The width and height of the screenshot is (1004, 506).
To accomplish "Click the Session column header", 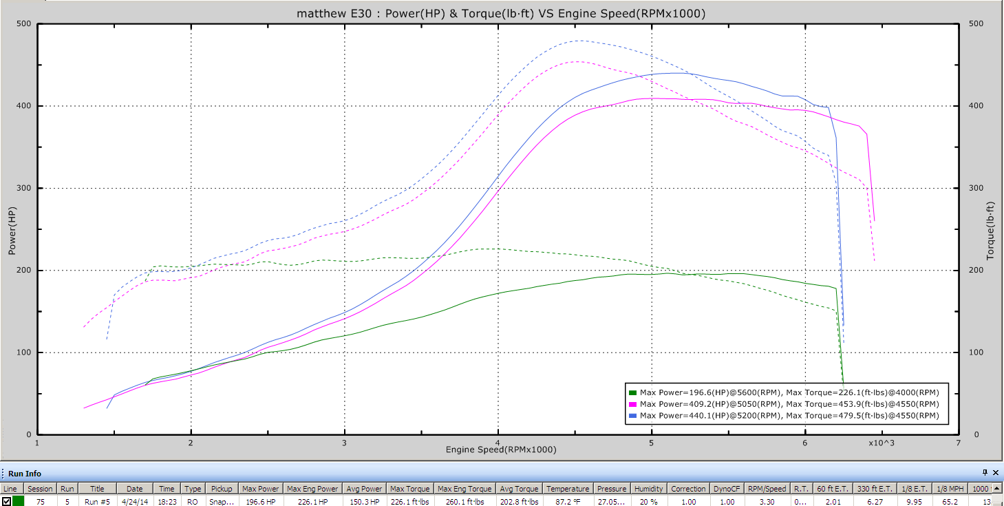I will point(40,489).
